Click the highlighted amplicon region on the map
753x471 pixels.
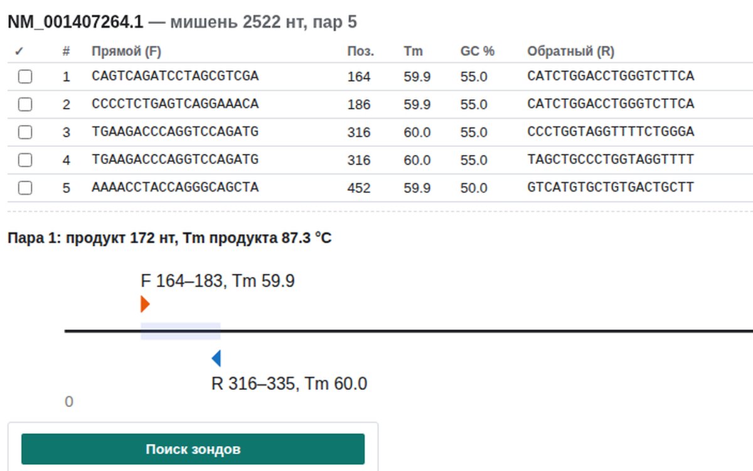(181, 331)
